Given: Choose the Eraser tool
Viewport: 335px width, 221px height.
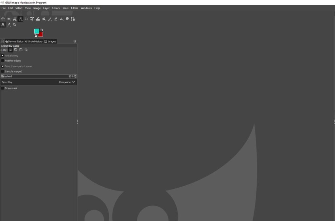Looking at the screenshot, I should click(x=55, y=19).
